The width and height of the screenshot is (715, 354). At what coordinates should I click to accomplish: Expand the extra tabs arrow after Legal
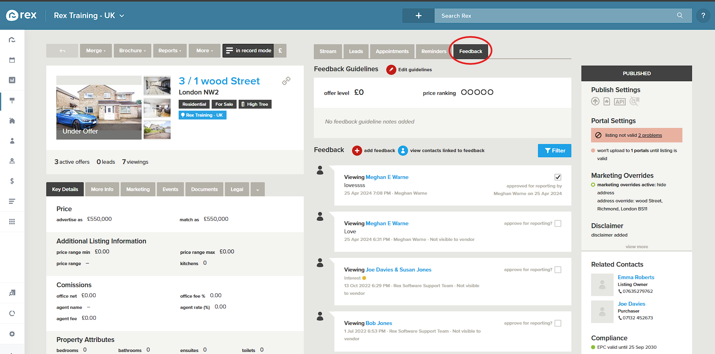click(x=258, y=189)
